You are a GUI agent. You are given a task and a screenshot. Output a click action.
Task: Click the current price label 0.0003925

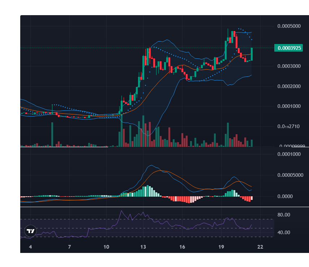(x=288, y=48)
